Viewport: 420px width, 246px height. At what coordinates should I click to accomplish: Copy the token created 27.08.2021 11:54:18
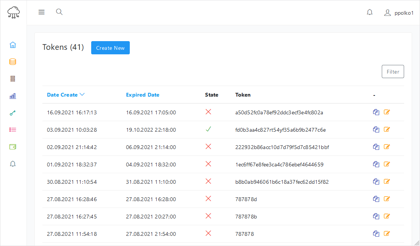click(x=376, y=234)
